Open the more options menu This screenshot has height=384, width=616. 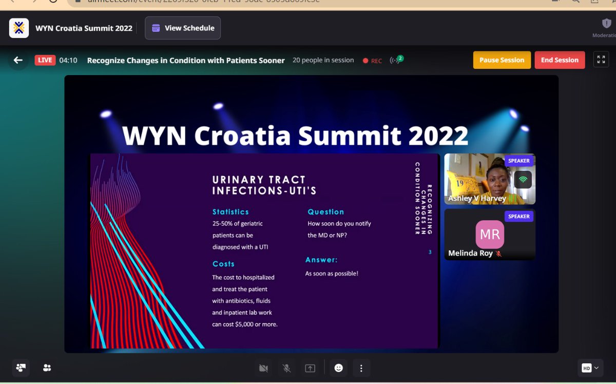(x=361, y=368)
